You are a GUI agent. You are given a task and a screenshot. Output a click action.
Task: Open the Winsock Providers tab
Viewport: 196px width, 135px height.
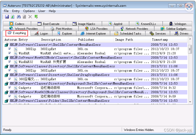click(23, 29)
